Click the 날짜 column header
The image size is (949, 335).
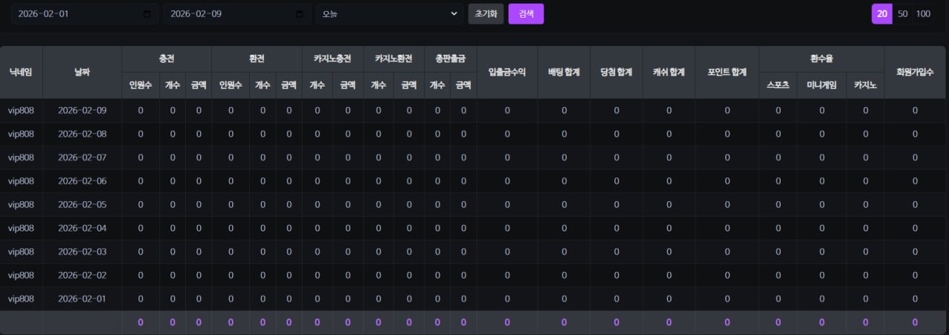pos(82,72)
